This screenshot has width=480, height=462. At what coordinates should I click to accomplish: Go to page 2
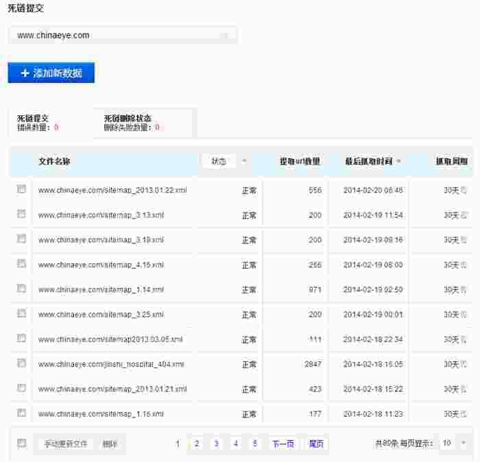coord(197,443)
